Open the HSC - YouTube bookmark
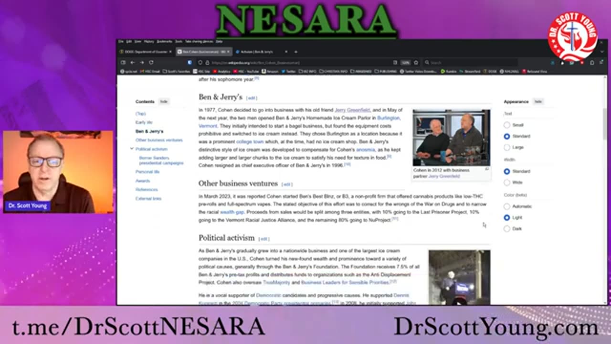611x344 pixels. point(246,71)
